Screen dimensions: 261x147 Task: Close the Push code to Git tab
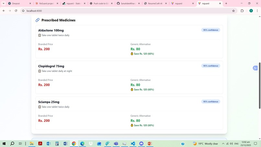pyautogui.click(x=112, y=3)
